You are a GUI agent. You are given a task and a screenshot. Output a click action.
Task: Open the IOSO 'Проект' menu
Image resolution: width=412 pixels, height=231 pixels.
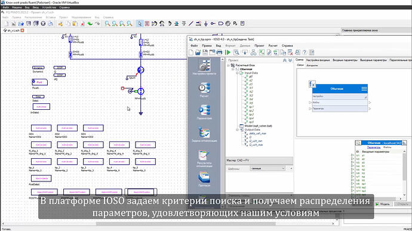[x=259, y=46]
